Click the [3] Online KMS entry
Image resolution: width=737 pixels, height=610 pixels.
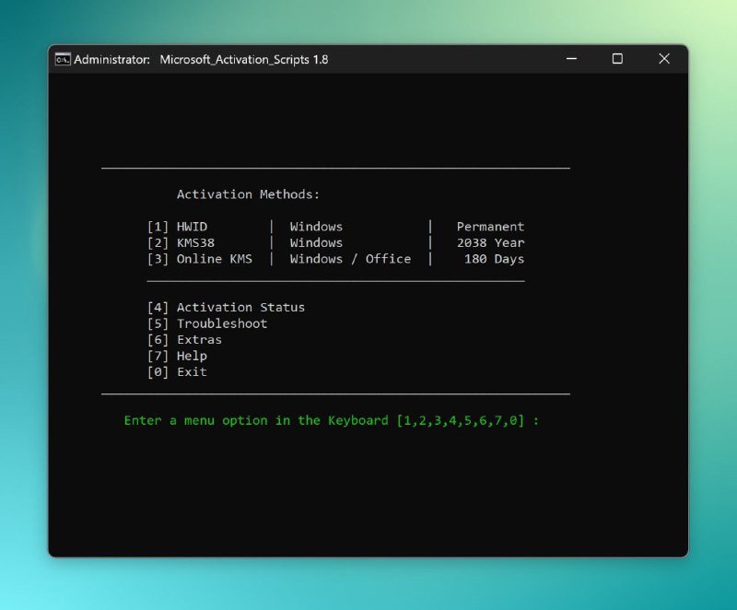point(199,259)
